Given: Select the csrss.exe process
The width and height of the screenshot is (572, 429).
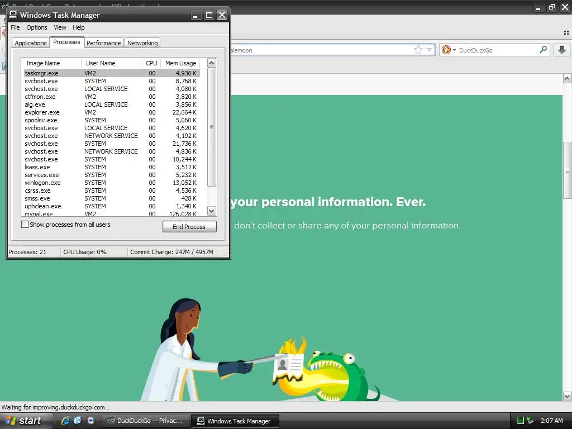Looking at the screenshot, I should (112, 190).
